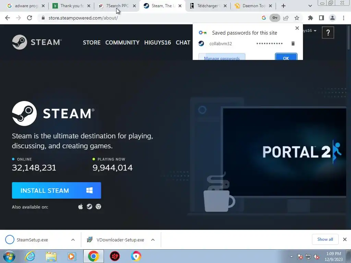The width and height of the screenshot is (351, 263).
Task: Close the Steam tab
Action: point(180,6)
